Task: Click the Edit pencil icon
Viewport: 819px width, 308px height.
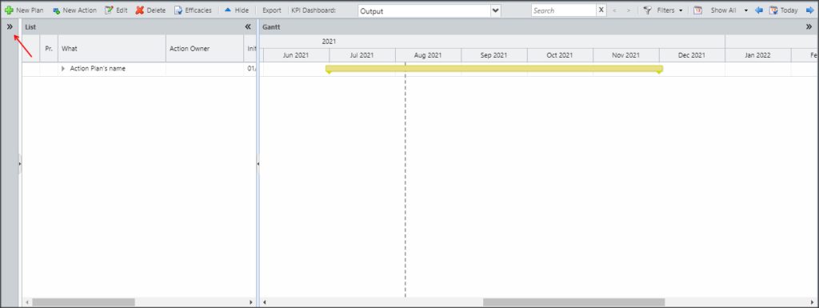Action: click(x=109, y=10)
